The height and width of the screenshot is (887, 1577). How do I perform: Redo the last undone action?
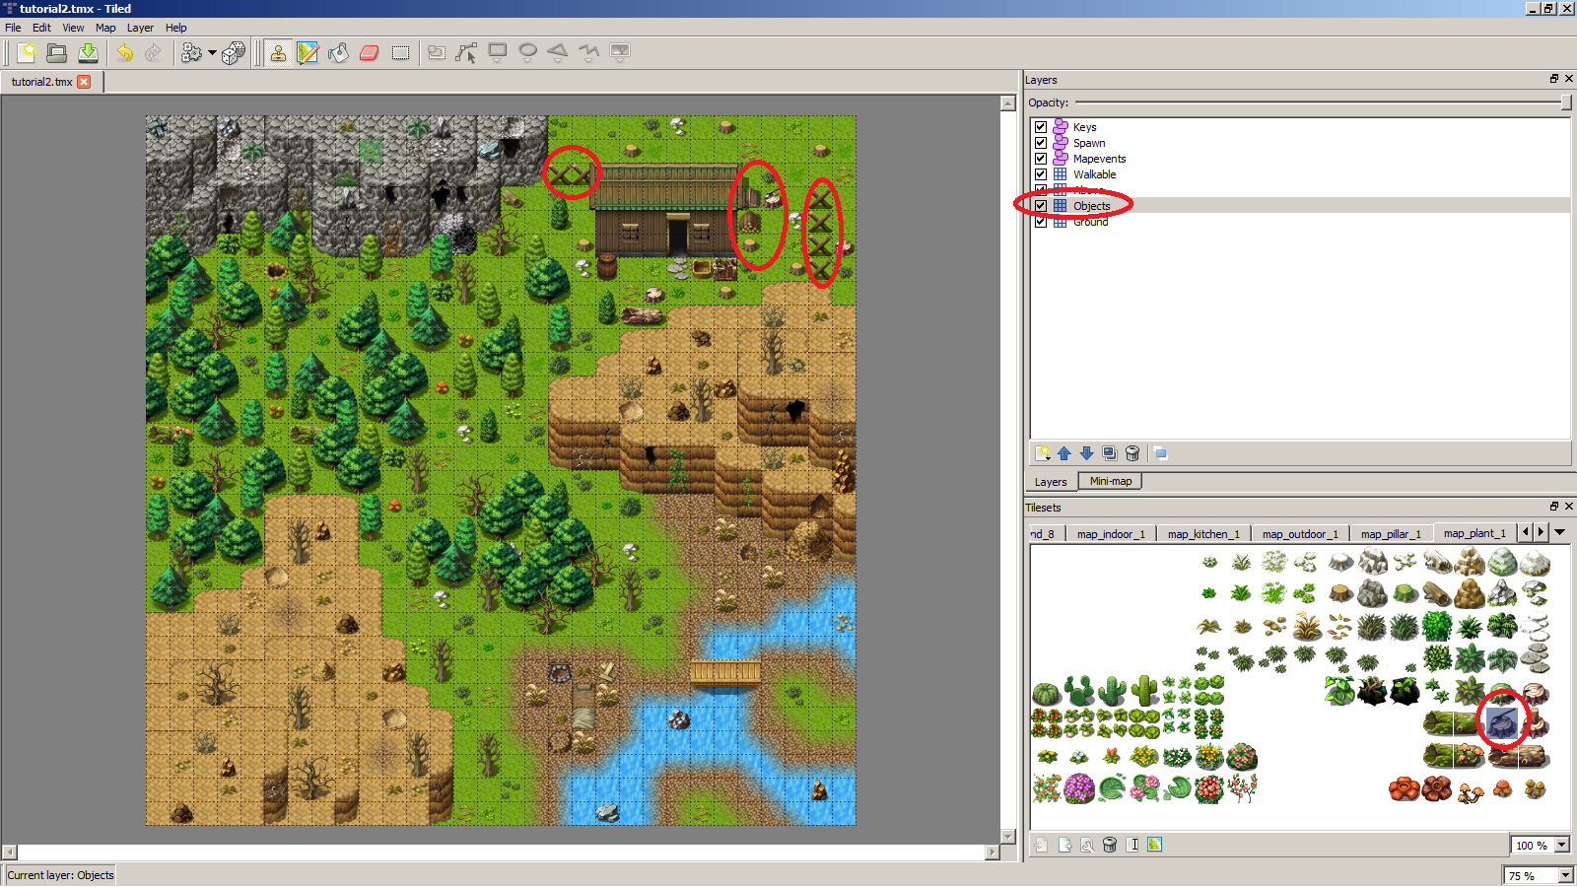click(x=154, y=53)
